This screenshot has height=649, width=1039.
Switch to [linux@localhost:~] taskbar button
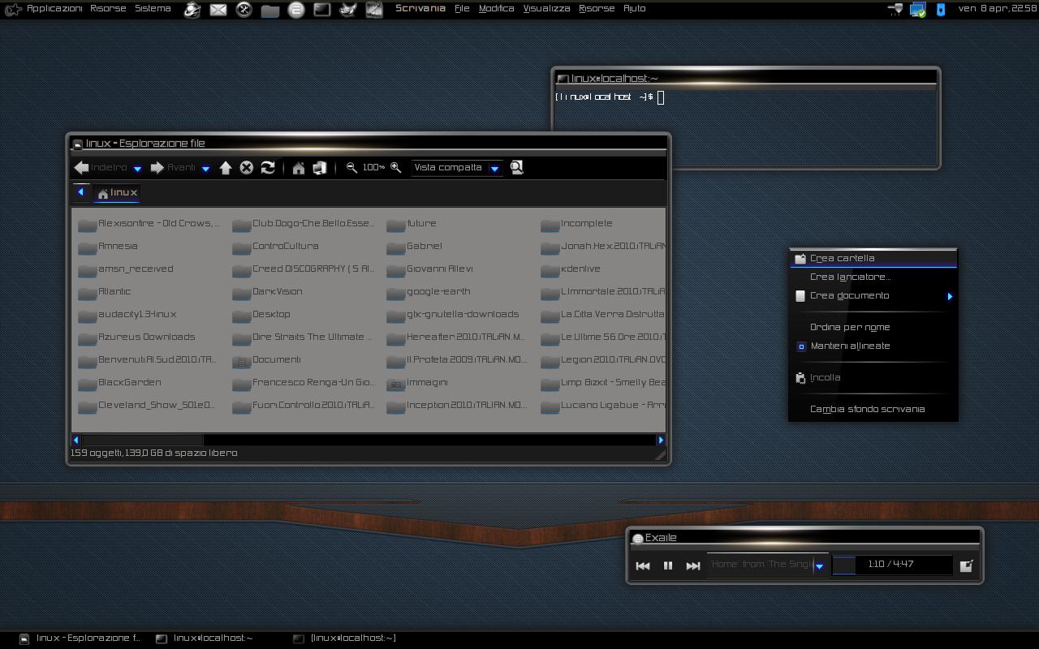tap(345, 638)
